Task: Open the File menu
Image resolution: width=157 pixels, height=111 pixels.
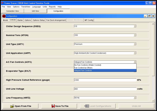Action: [x=3, y=7]
